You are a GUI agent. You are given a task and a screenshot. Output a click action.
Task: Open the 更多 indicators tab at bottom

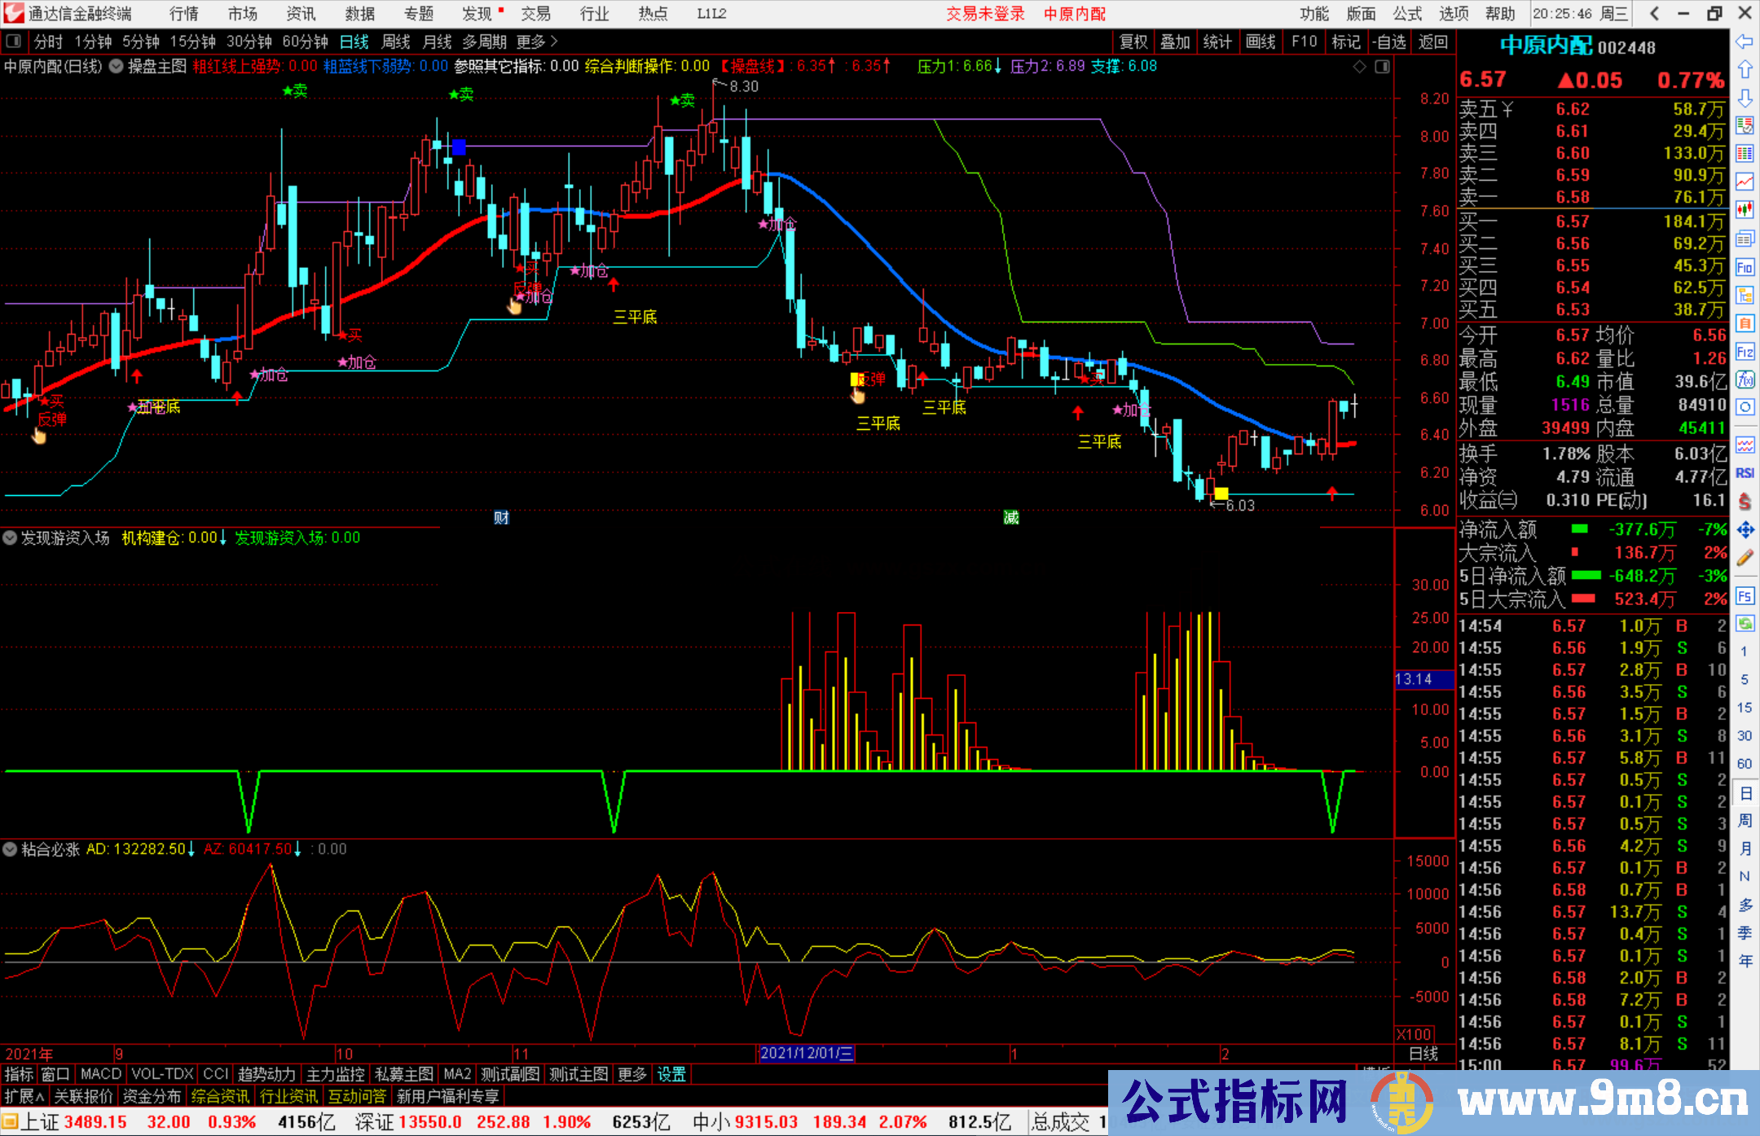pos(632,1074)
